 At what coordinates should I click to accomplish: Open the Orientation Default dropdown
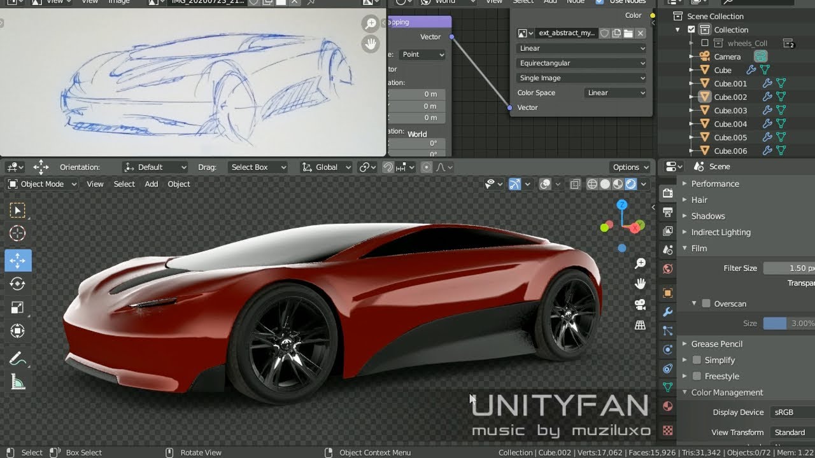coord(155,167)
